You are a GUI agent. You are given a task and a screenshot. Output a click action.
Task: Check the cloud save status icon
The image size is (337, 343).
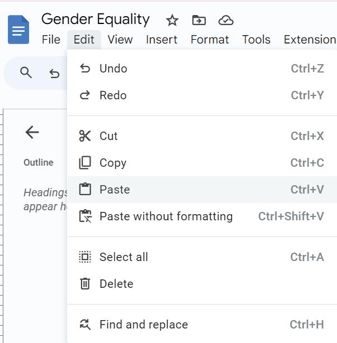pyautogui.click(x=225, y=21)
